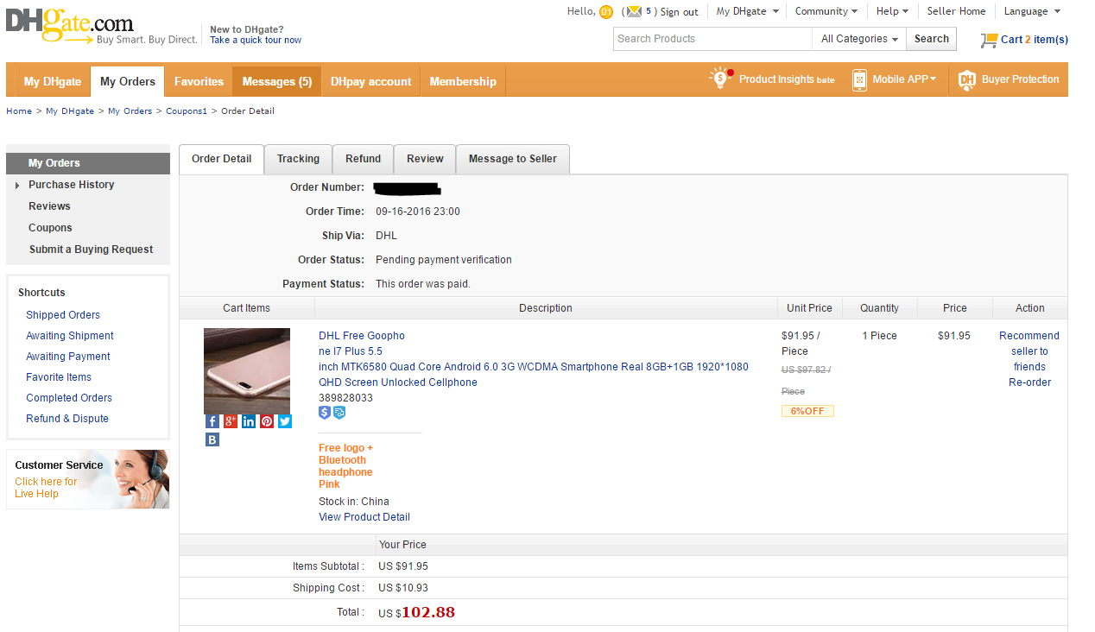This screenshot has height=632, width=1095.
Task: Click the Buyer Protection label
Action: 1021,79
